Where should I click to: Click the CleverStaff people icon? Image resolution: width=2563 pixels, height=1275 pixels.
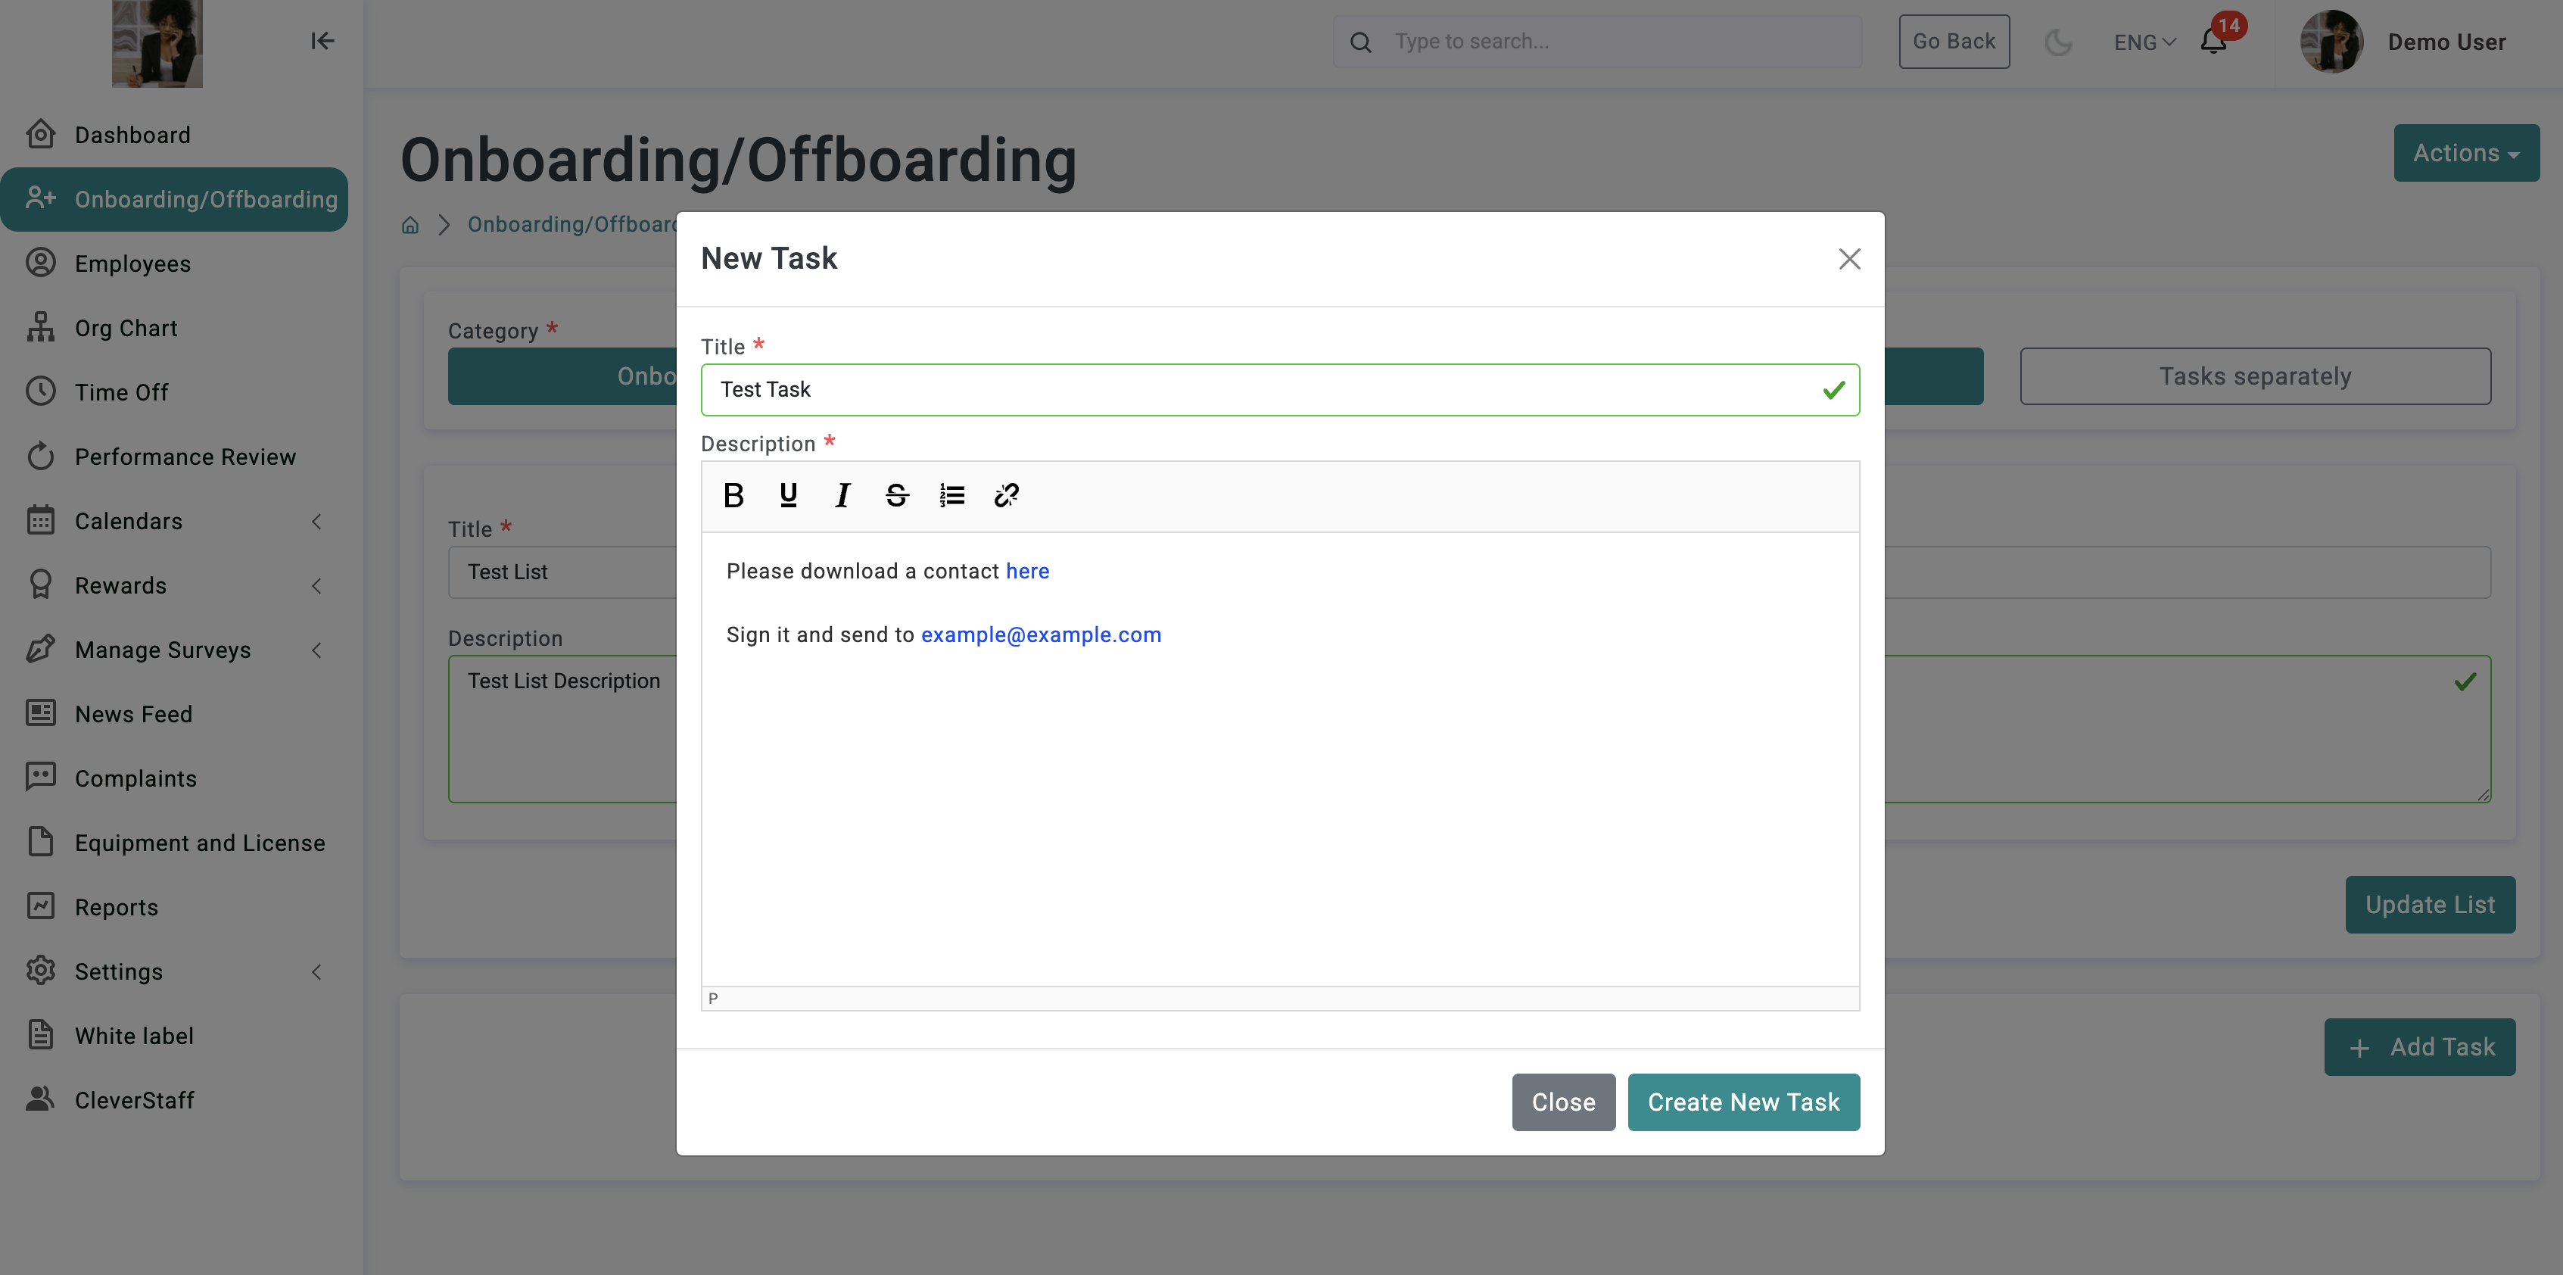click(x=41, y=1098)
